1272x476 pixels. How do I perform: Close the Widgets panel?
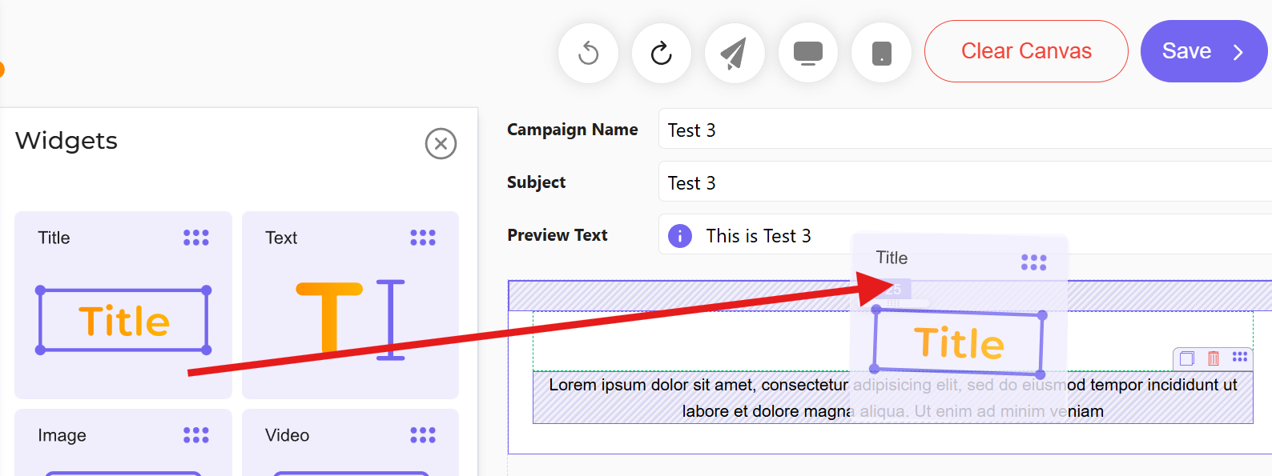click(441, 144)
